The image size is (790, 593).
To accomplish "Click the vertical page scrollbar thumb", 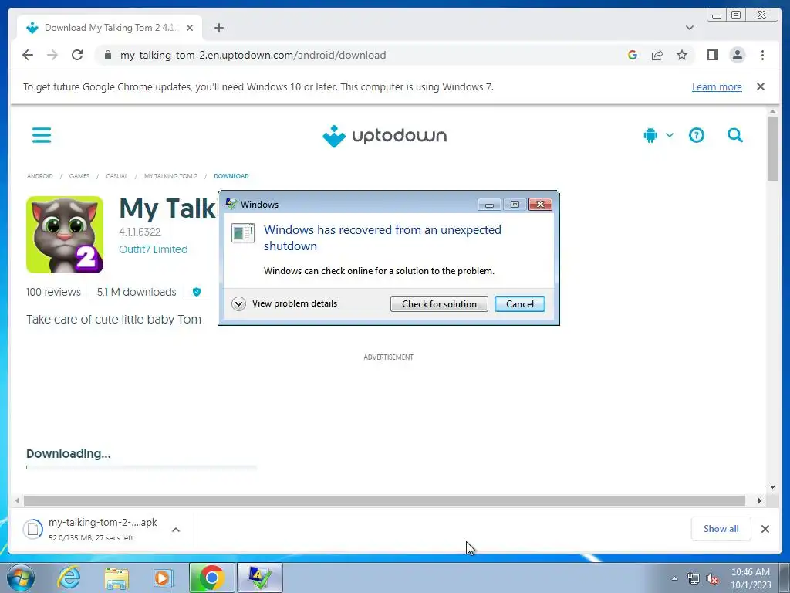I will [772, 148].
